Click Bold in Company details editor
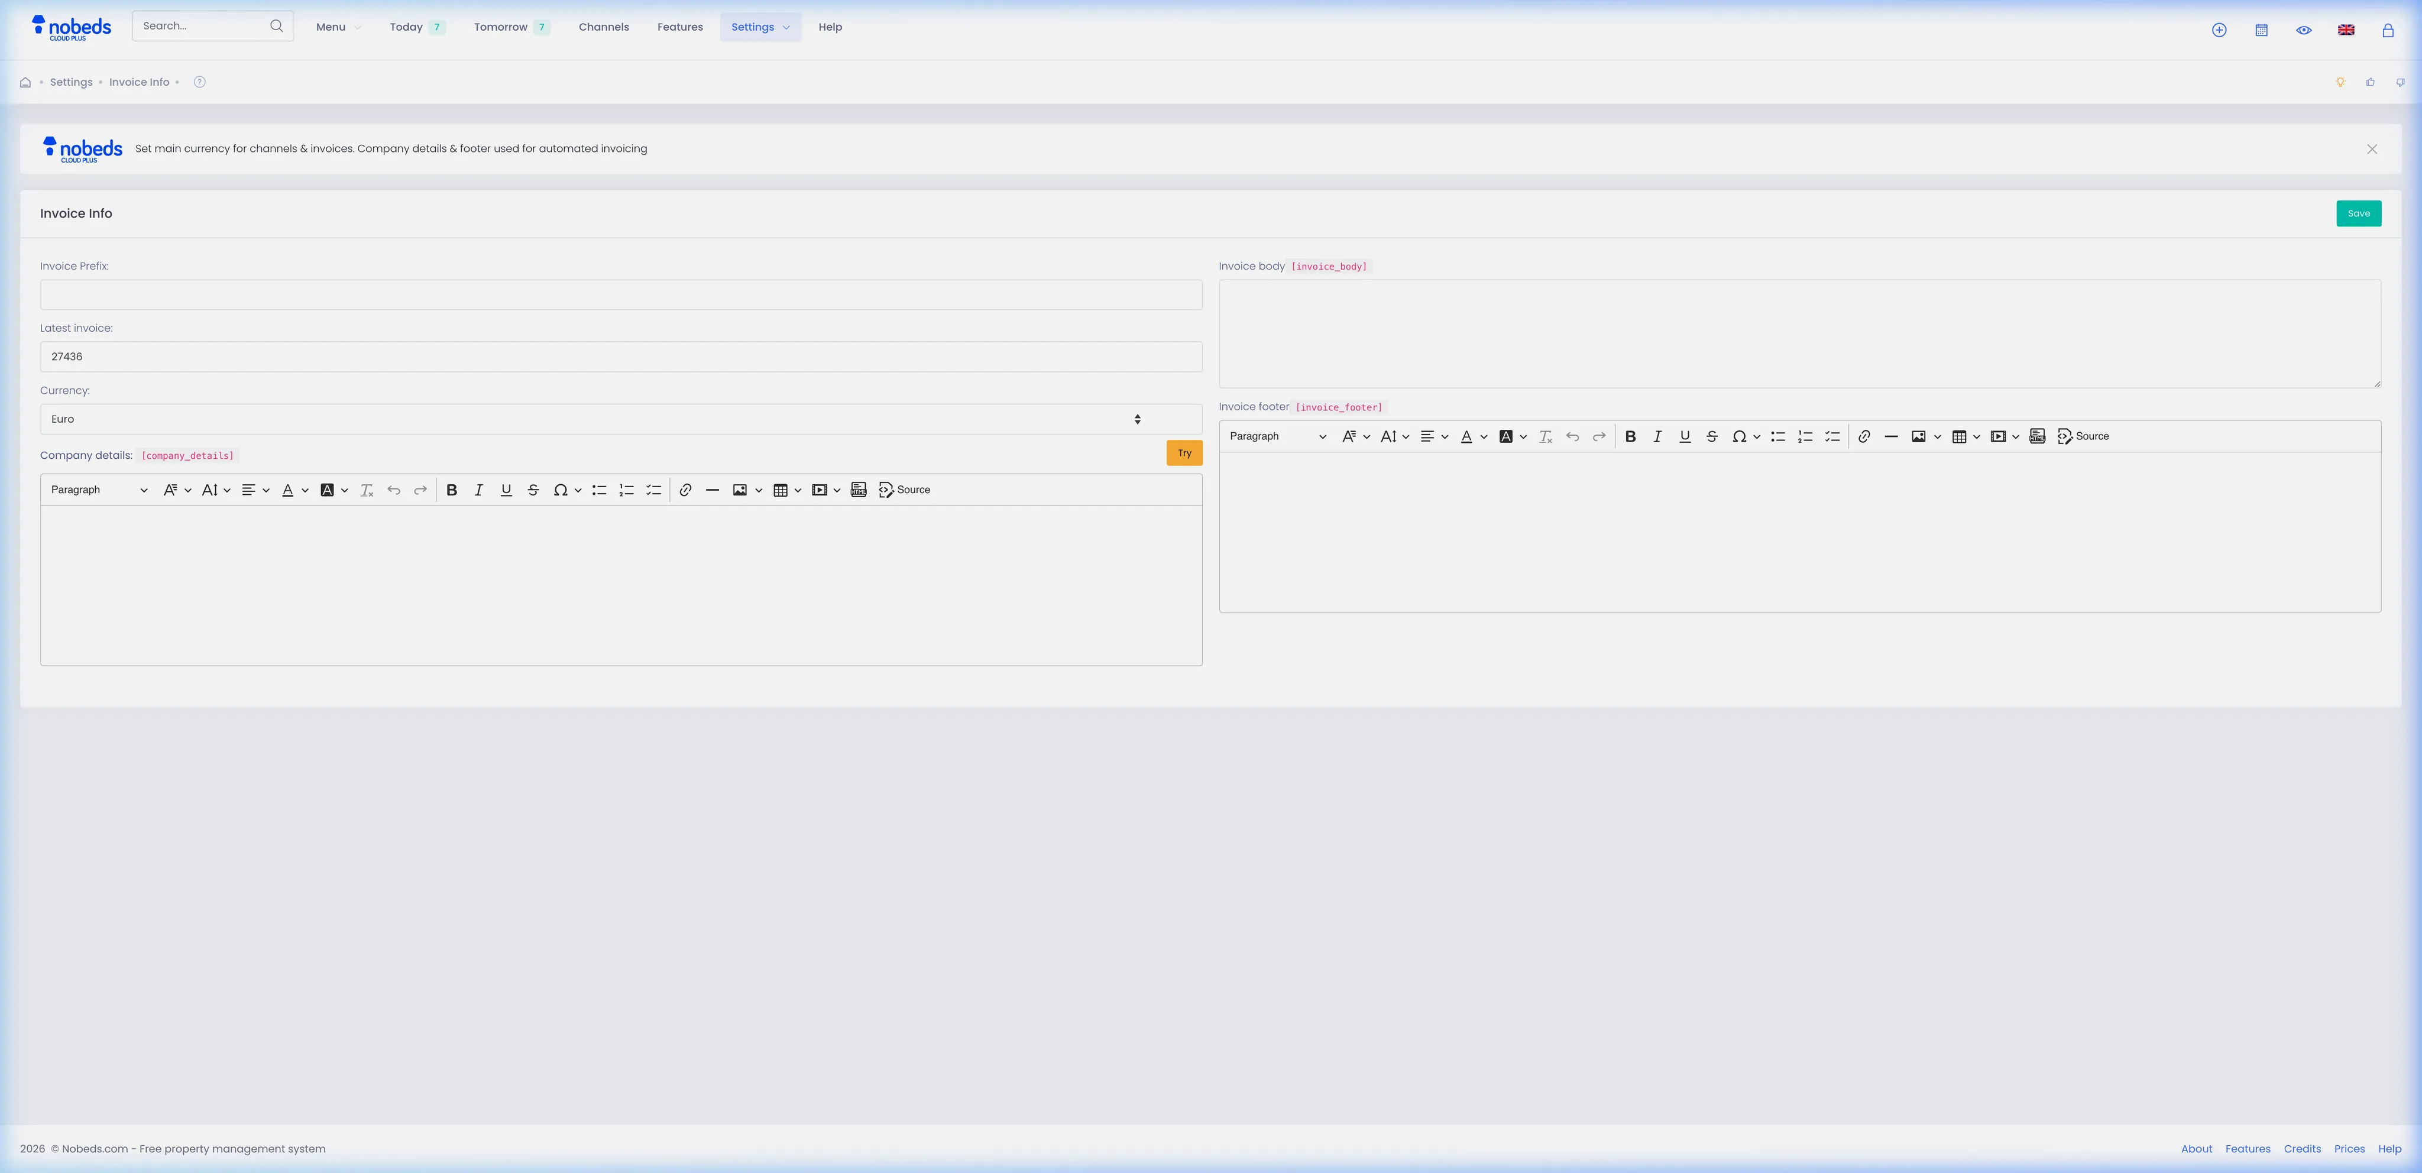The height and width of the screenshot is (1173, 2422). [451, 490]
